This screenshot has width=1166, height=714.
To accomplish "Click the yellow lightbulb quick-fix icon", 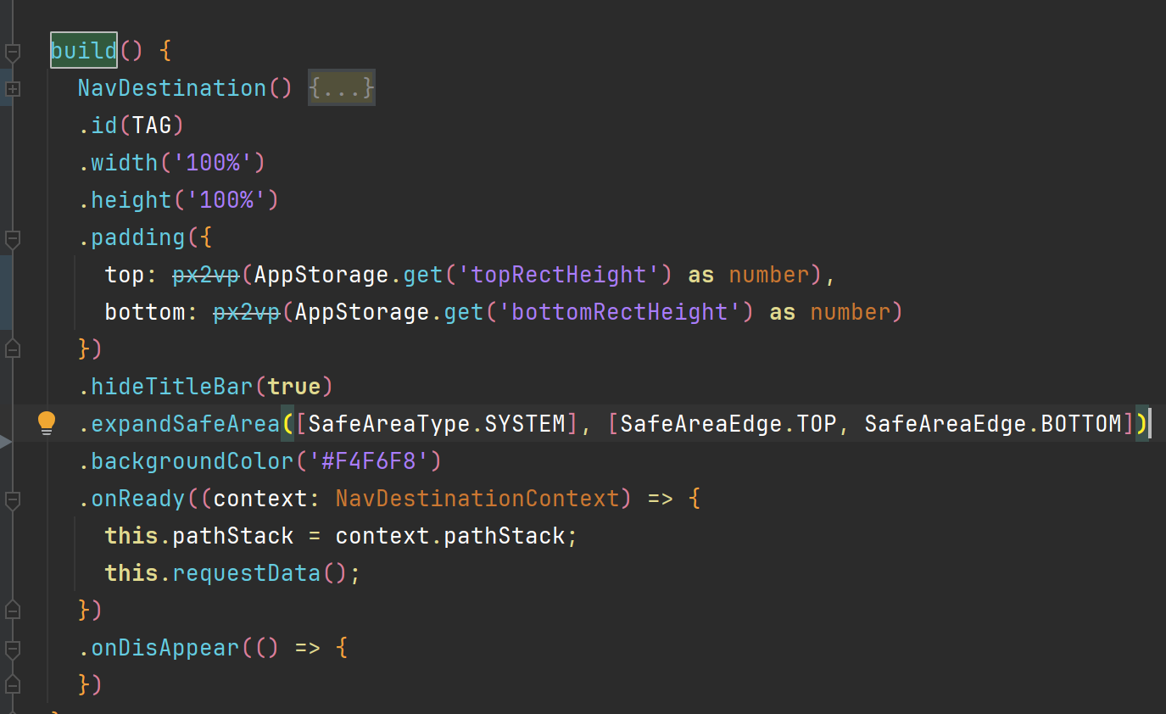I will tap(47, 422).
